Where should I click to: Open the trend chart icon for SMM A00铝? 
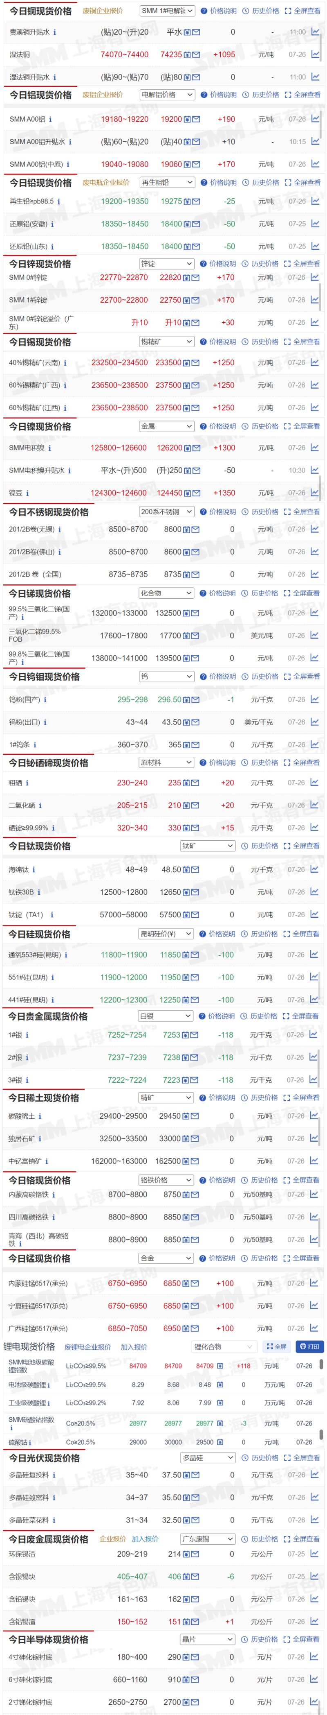(315, 119)
